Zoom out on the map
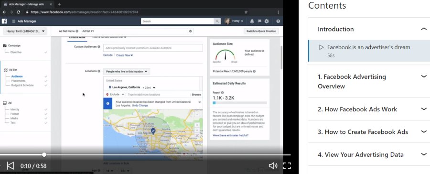The width and height of the screenshot is (430, 174). tap(197, 130)
